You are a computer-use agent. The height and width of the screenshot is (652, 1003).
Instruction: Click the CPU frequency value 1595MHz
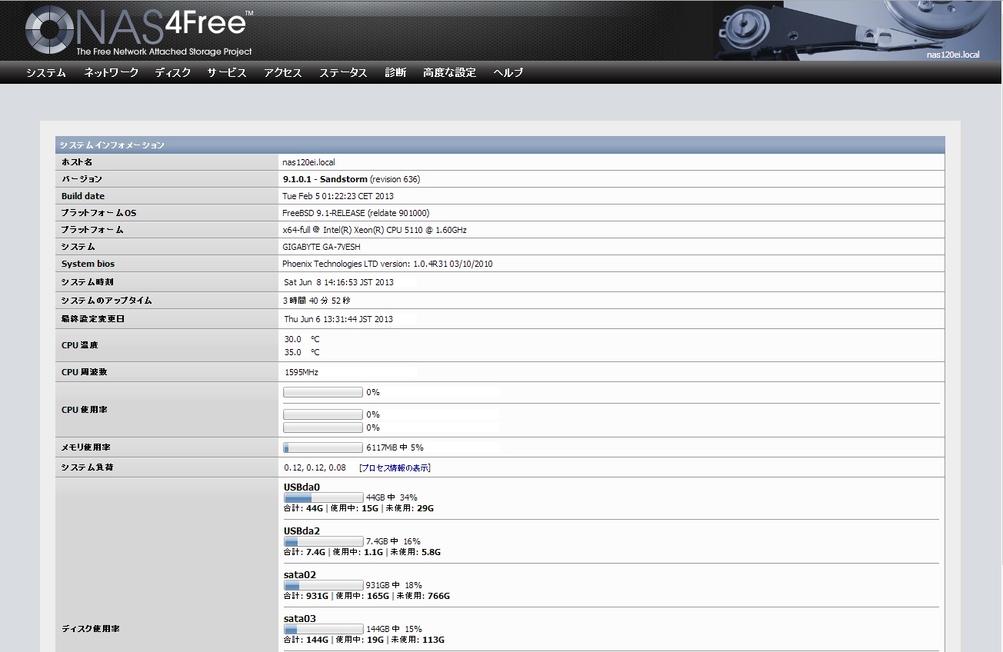pyautogui.click(x=302, y=372)
